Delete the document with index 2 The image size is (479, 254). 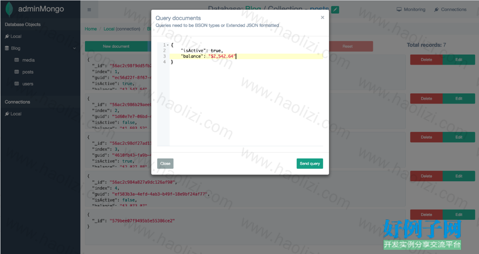point(427,98)
